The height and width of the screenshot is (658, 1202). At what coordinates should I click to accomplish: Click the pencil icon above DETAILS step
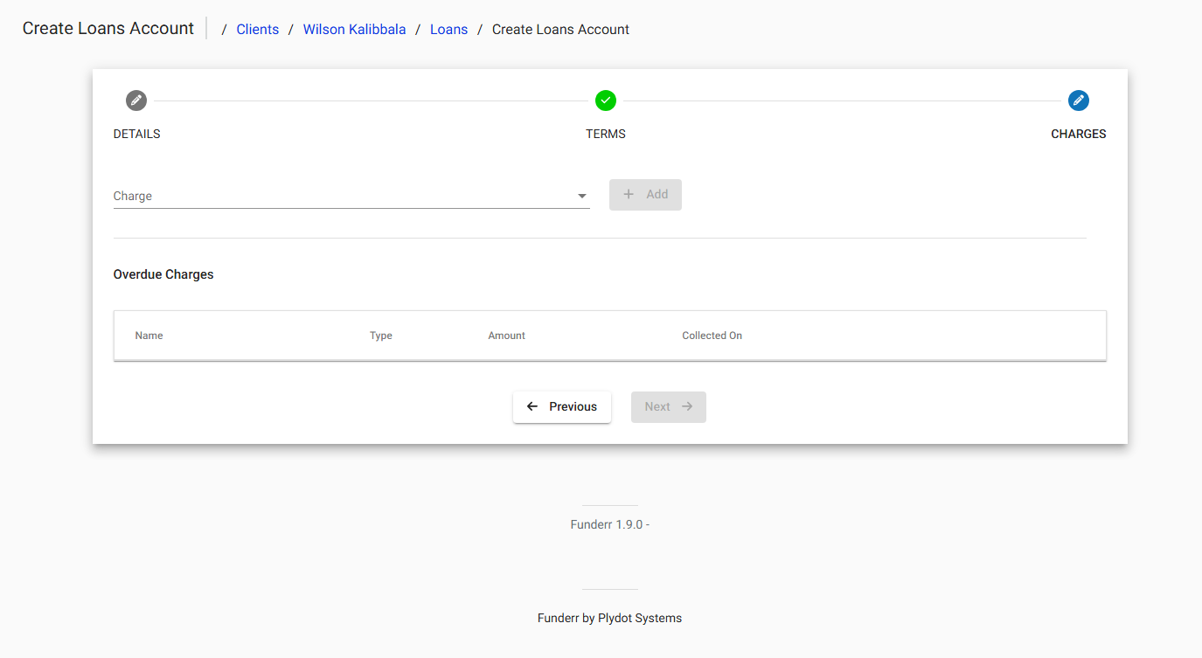click(136, 100)
